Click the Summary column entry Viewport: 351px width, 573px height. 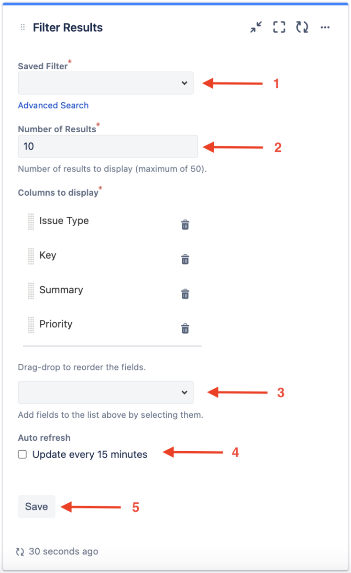pyautogui.click(x=61, y=290)
